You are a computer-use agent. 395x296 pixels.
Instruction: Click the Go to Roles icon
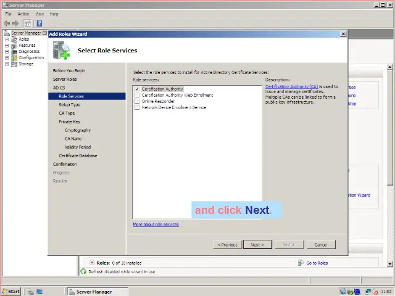(301, 263)
